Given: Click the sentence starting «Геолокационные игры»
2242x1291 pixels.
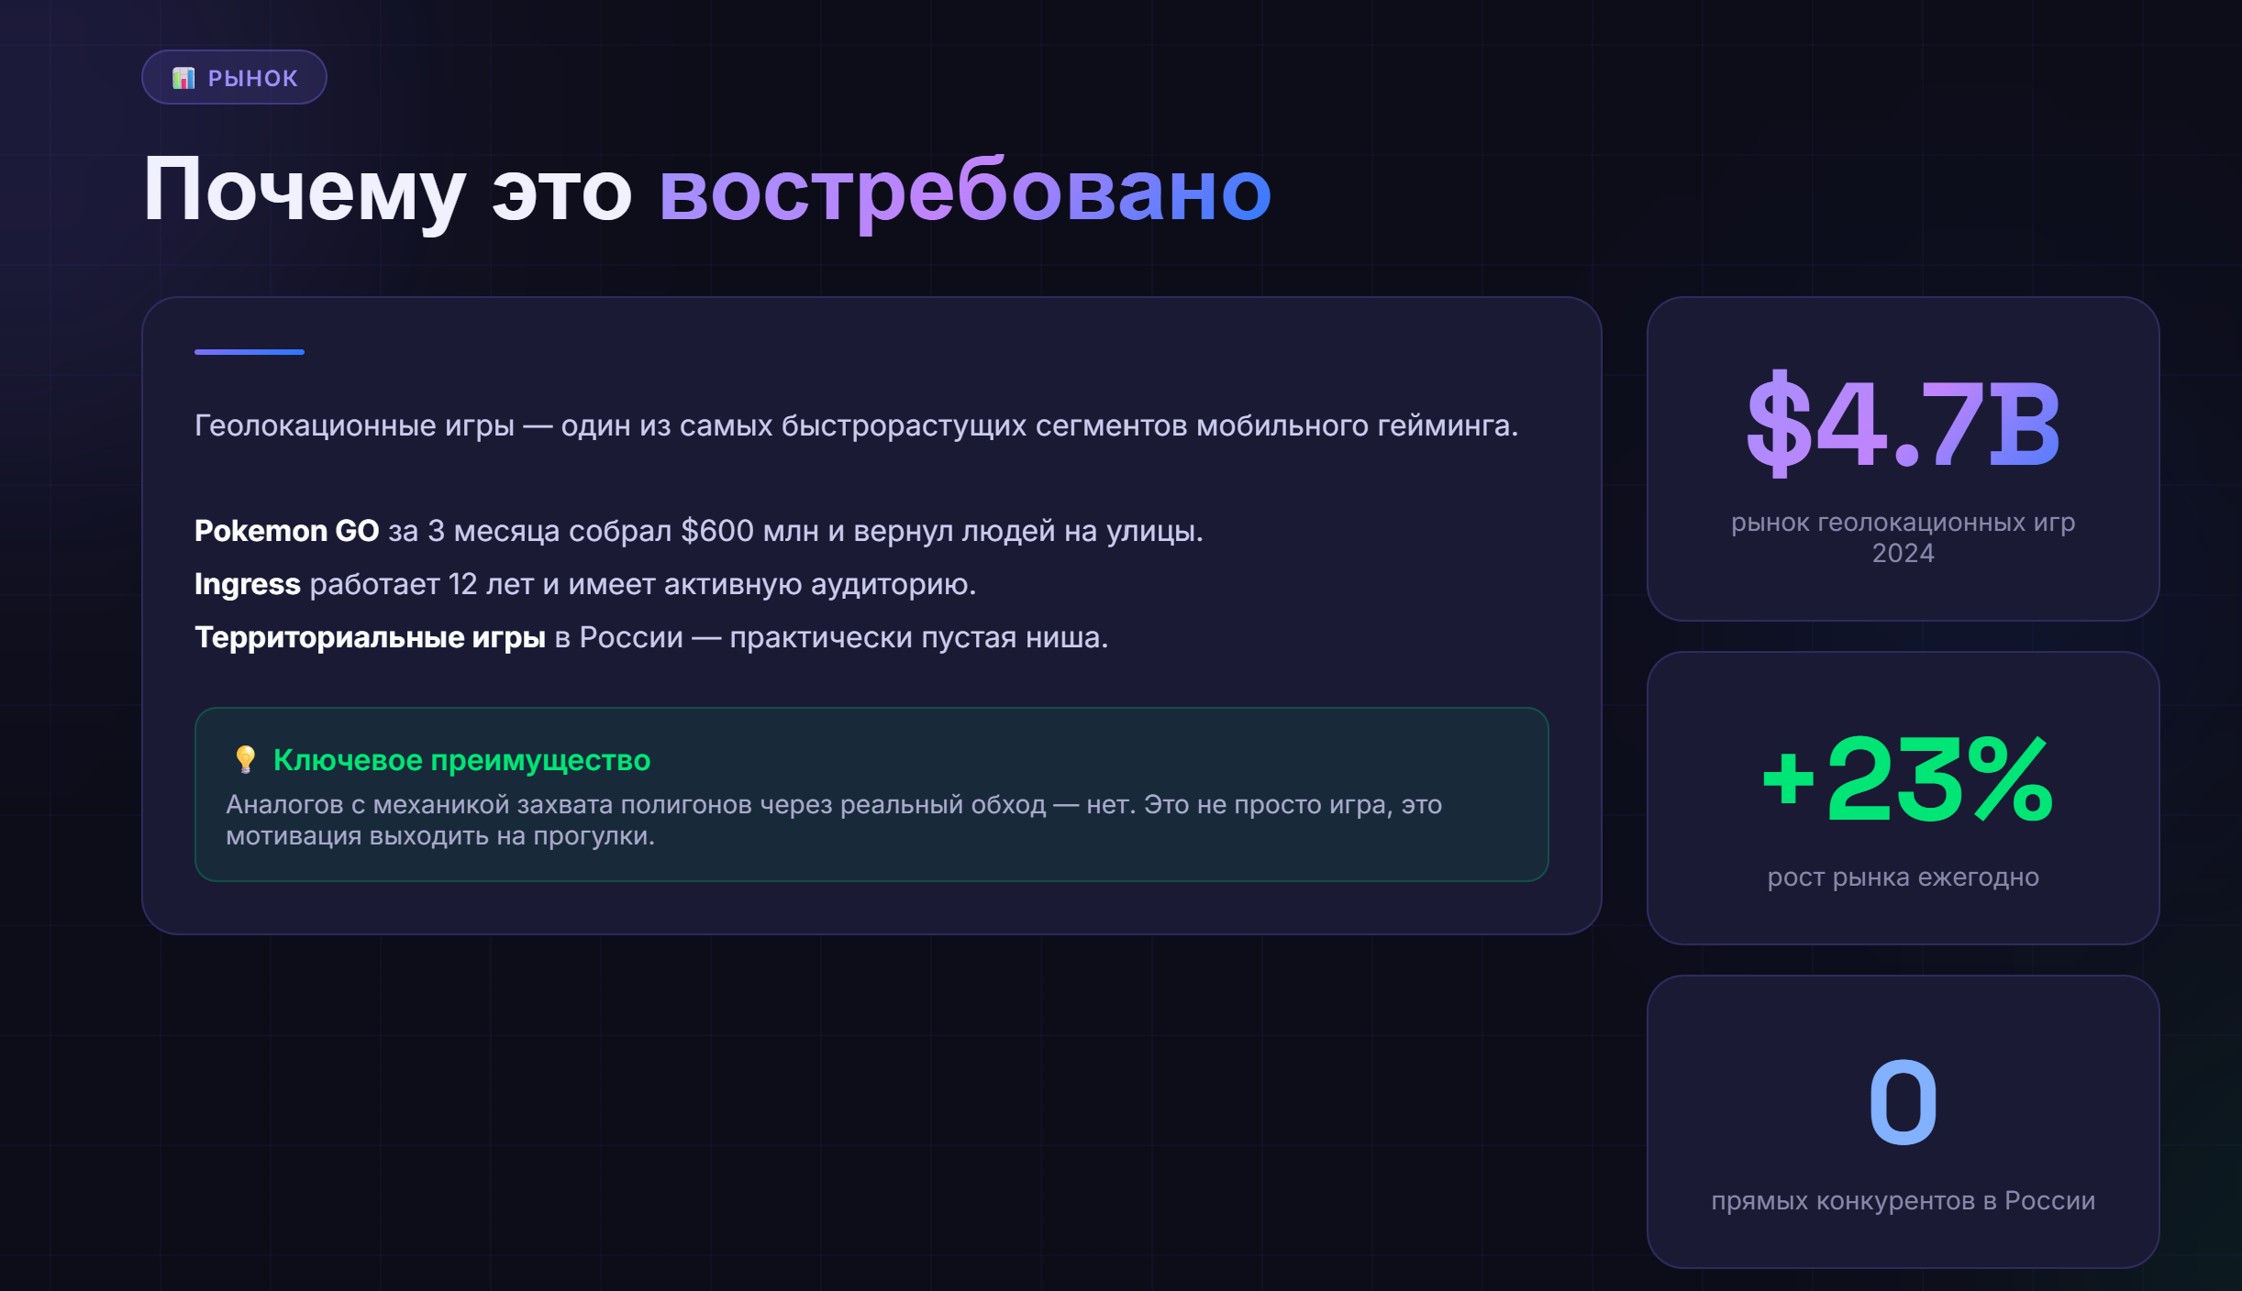Looking at the screenshot, I should pos(856,425).
